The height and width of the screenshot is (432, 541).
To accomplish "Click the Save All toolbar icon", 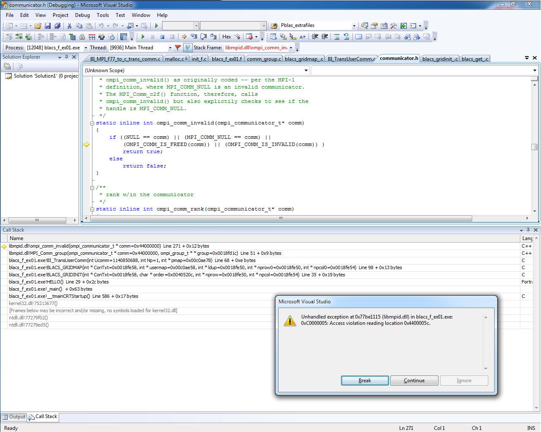I will (x=57, y=26).
